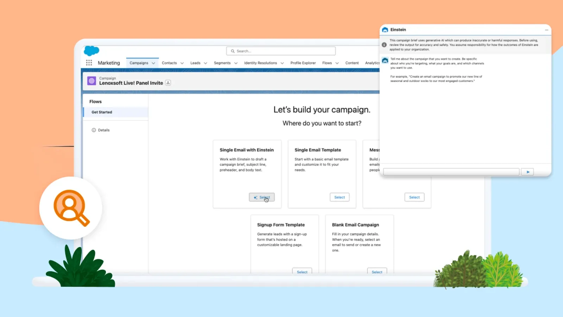This screenshot has height=317, width=563.
Task: Click Get Started in Flows sidebar
Action: coord(116,112)
